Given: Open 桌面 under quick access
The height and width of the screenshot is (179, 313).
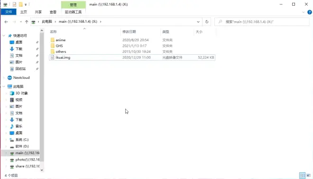Looking at the screenshot, I should [19, 42].
